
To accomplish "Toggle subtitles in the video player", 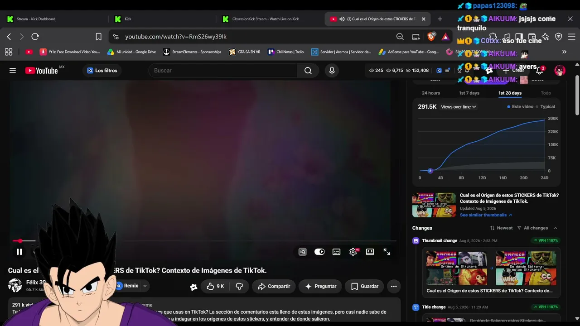I will (336, 252).
